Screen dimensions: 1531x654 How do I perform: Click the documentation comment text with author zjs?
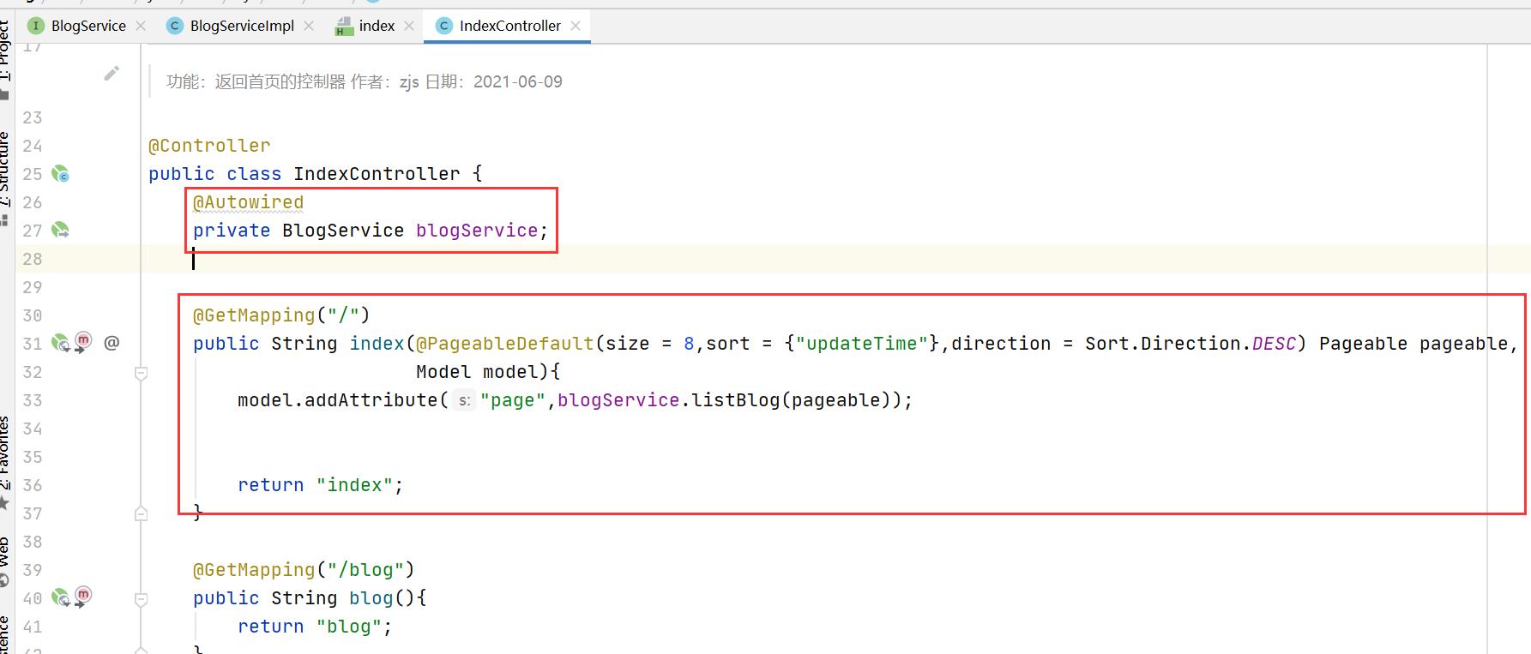coord(365,81)
